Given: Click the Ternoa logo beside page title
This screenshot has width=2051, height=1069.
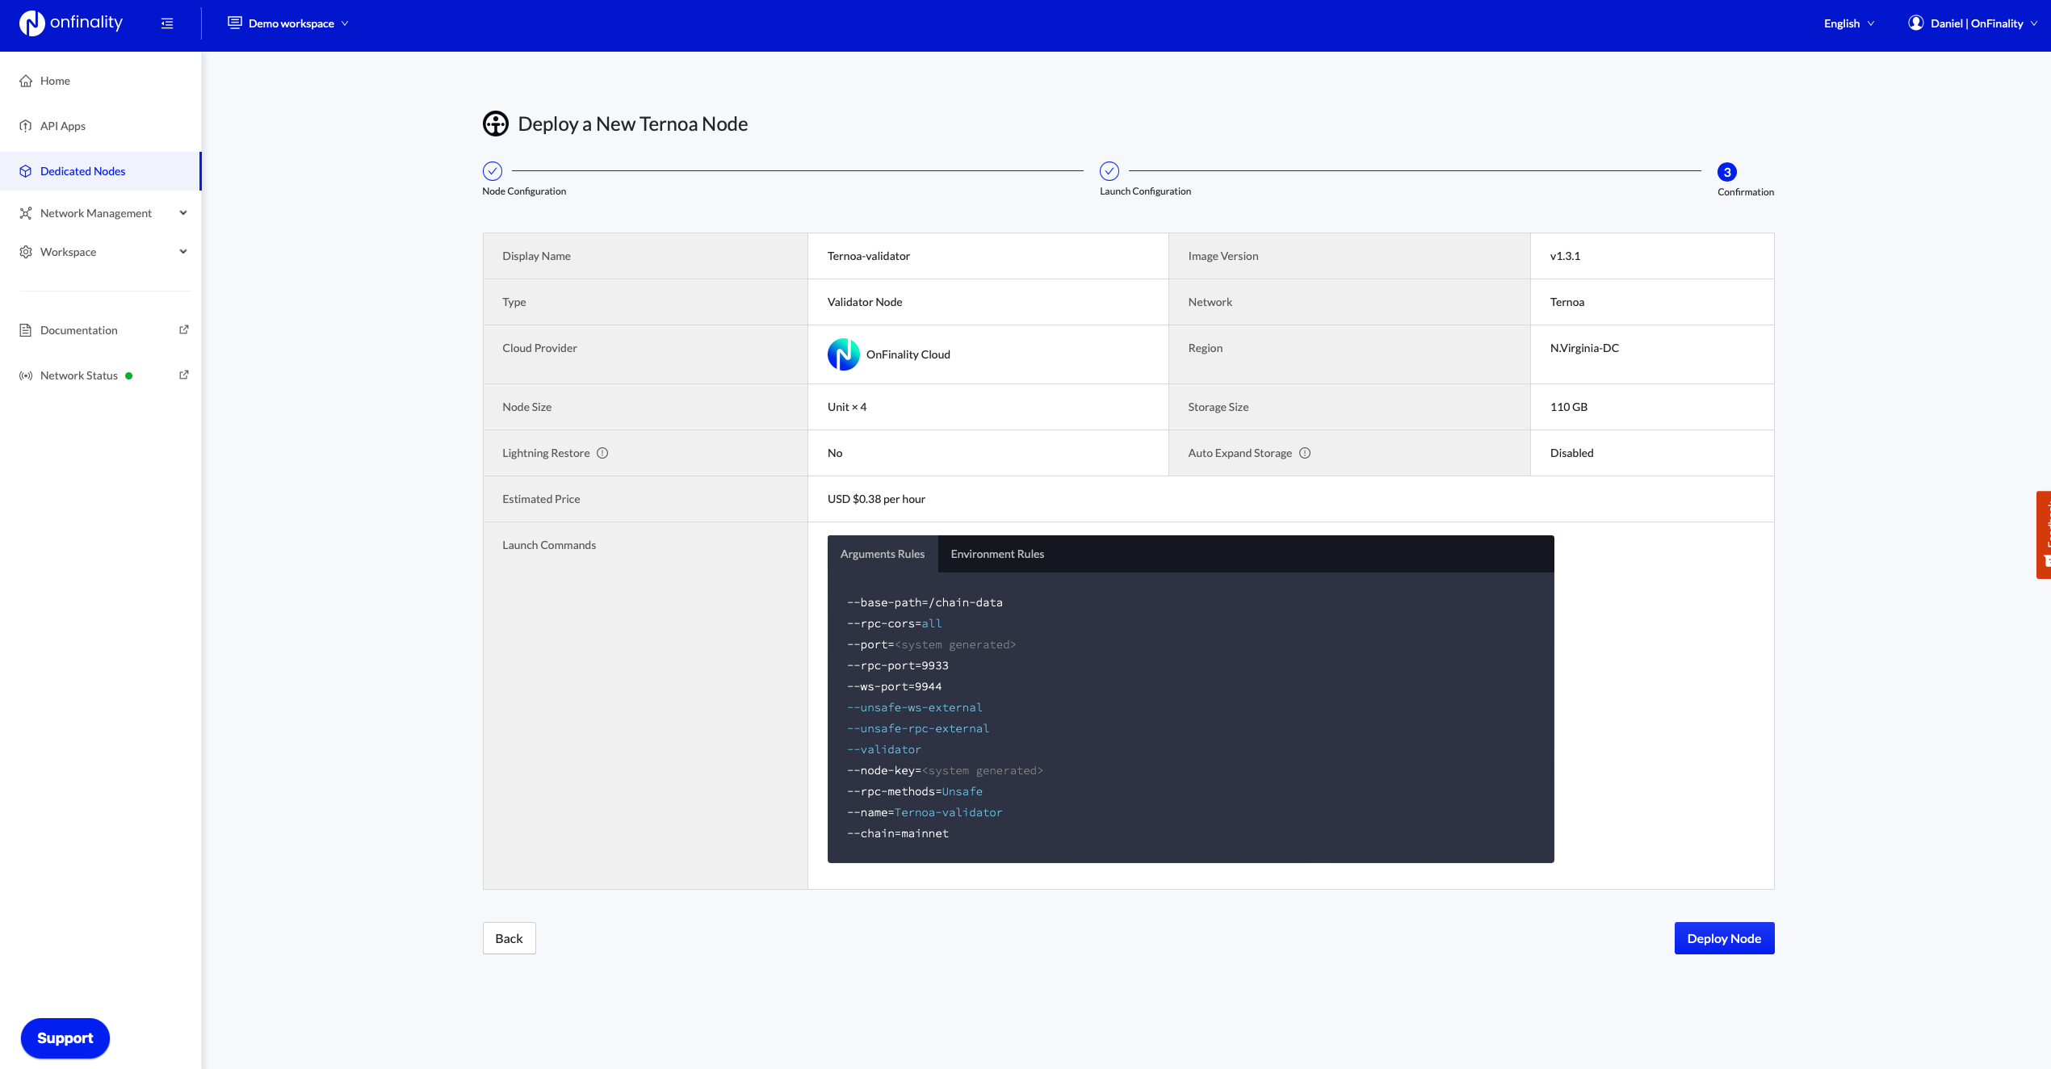Looking at the screenshot, I should [495, 124].
